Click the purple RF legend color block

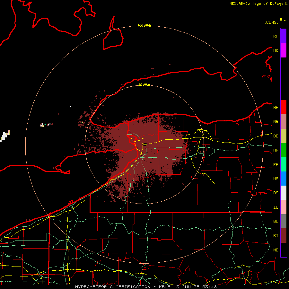tap(284, 36)
